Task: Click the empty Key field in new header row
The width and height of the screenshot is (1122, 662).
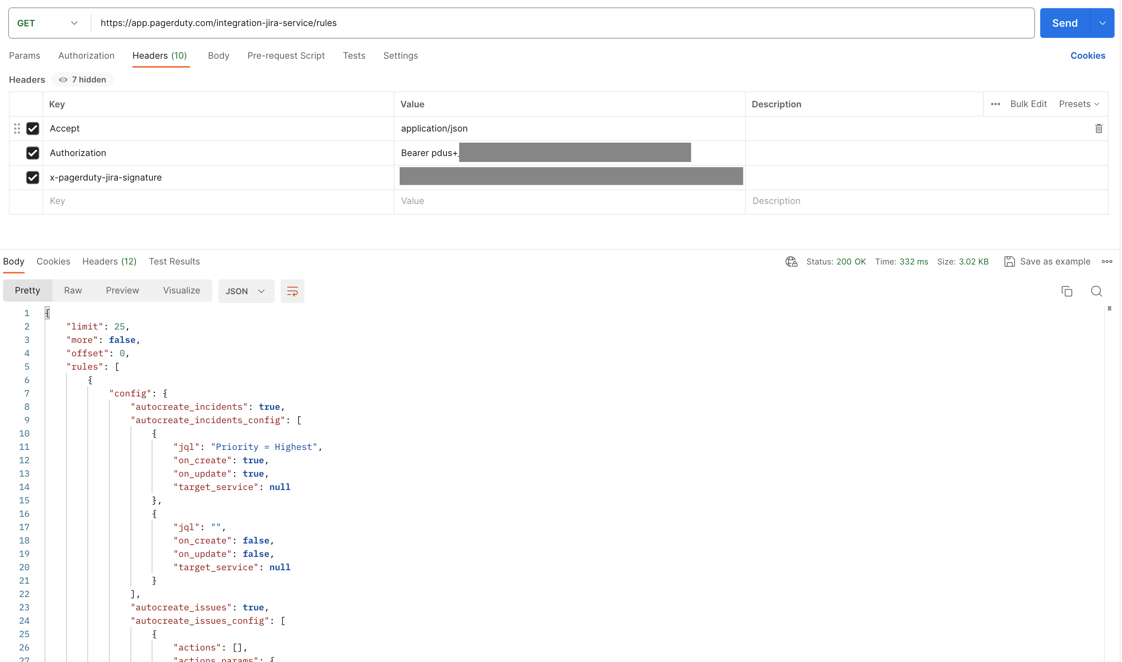Action: click(x=218, y=201)
